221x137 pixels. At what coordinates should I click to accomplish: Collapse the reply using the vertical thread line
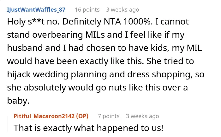7,123
